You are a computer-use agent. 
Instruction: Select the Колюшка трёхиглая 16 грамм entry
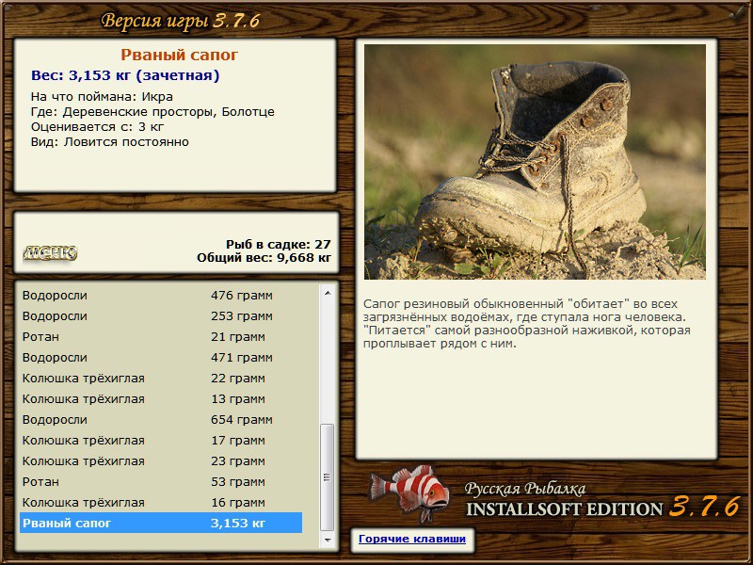(x=161, y=502)
